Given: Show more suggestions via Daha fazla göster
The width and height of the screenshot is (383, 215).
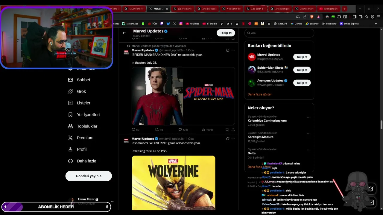Looking at the screenshot, I should tap(259, 94).
